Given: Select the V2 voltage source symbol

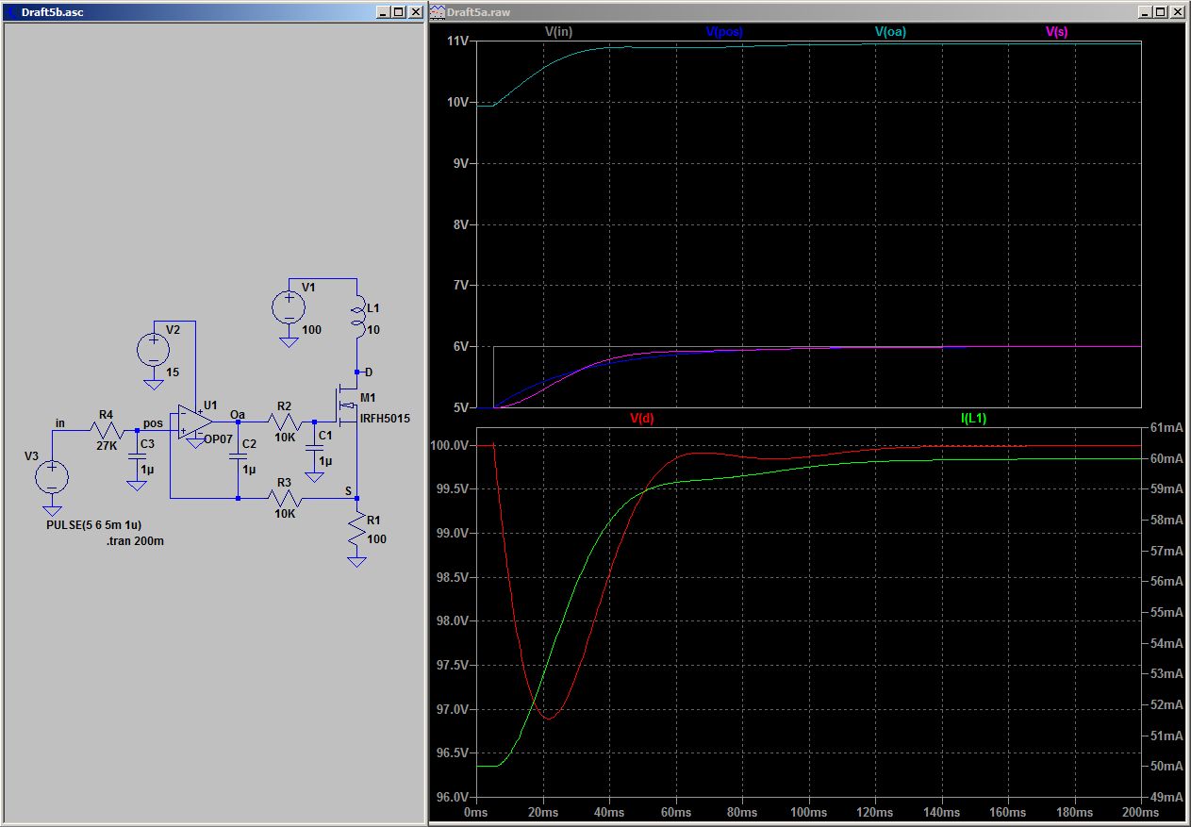Looking at the screenshot, I should point(152,351).
